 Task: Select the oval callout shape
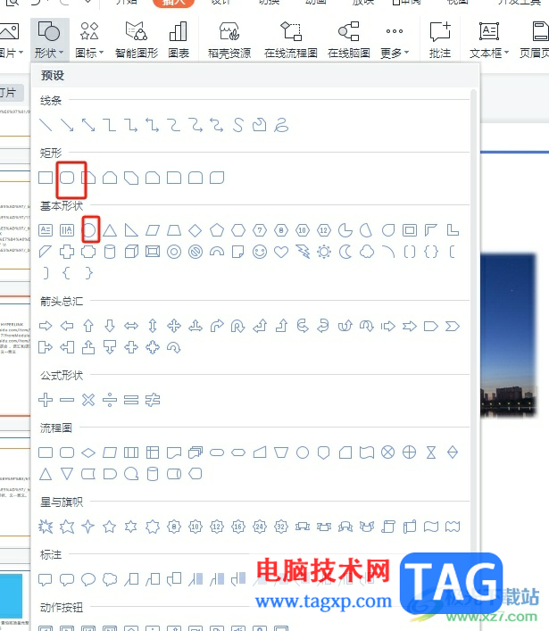click(88, 579)
